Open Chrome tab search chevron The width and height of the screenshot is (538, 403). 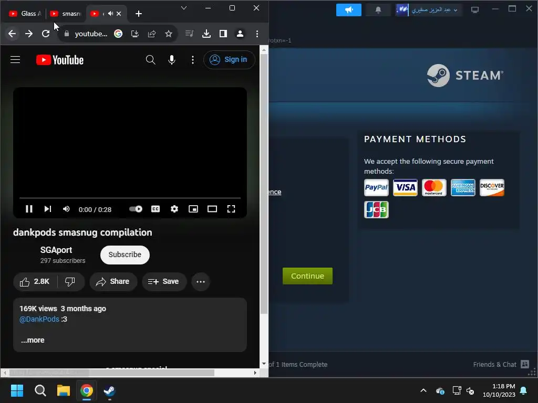coord(184,8)
